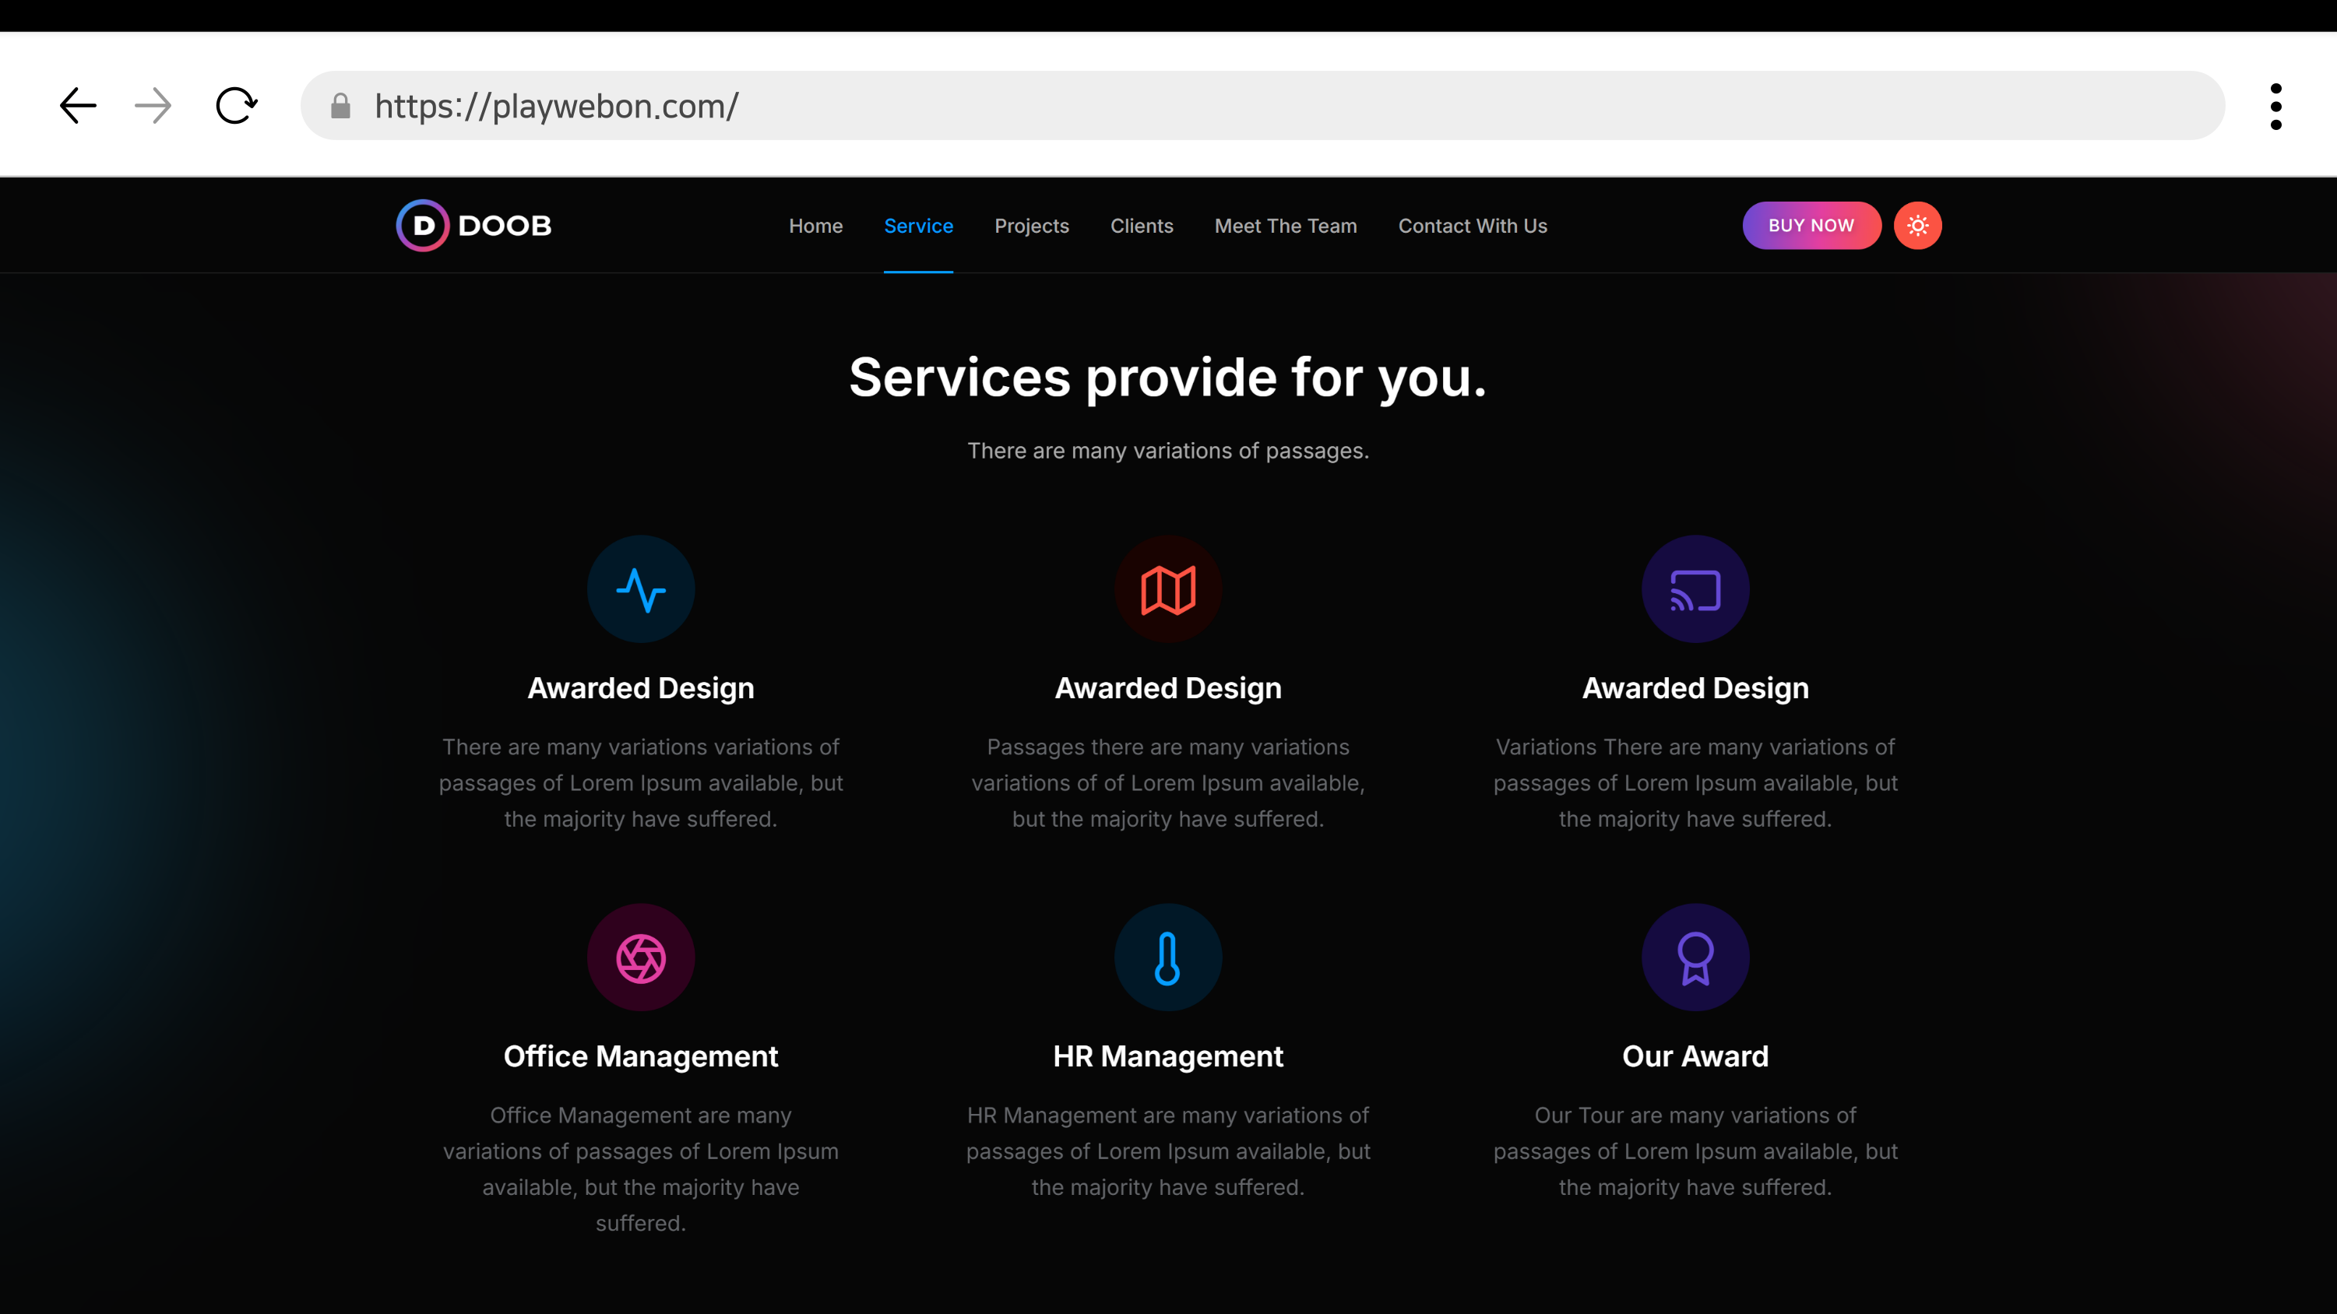The image size is (2337, 1314).
Task: Click the thermometer HR Management icon
Action: (x=1167, y=957)
